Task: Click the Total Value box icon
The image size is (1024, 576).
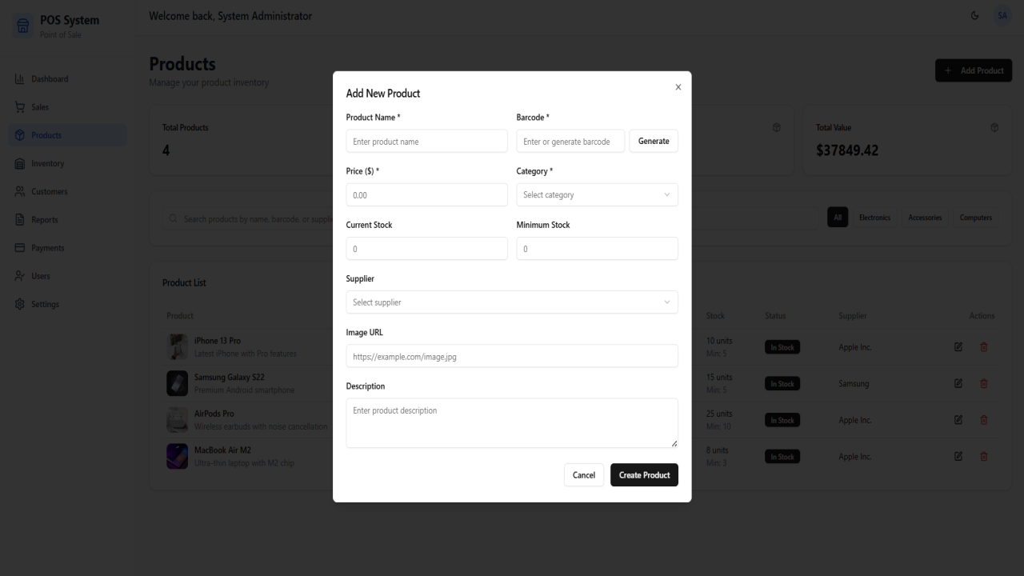Action: [x=994, y=128]
